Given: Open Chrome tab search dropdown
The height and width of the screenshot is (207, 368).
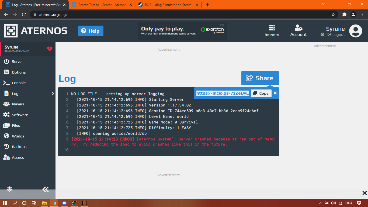Looking at the screenshot, I should 324,4.
